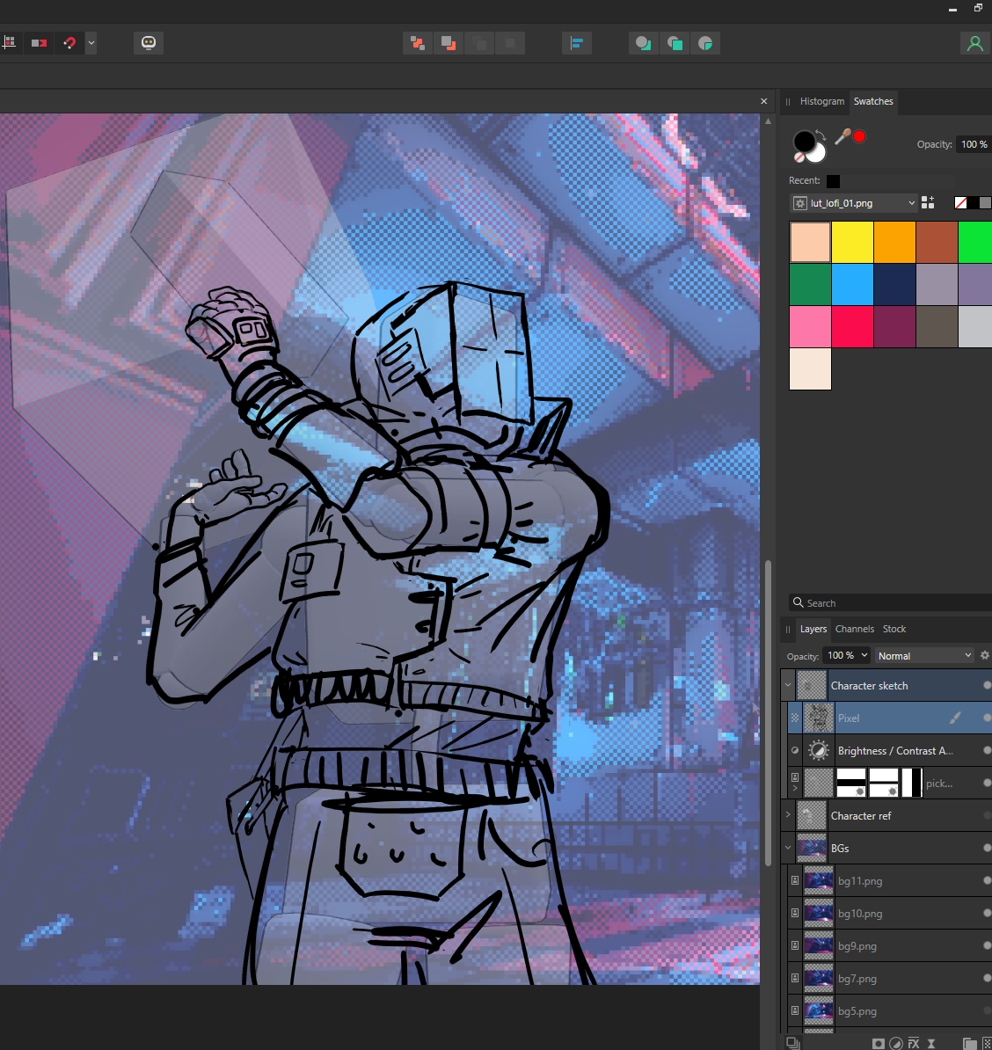This screenshot has width=992, height=1050.
Task: Select the Brightness / Contrast adjustment layer
Action: pyautogui.click(x=894, y=750)
